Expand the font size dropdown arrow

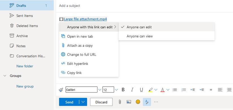pyautogui.click(x=116, y=90)
